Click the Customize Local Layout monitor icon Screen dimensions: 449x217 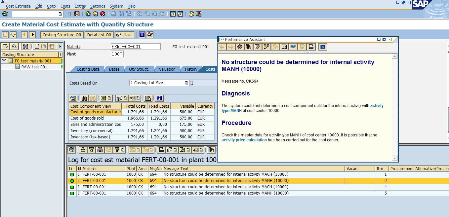pos(198,14)
